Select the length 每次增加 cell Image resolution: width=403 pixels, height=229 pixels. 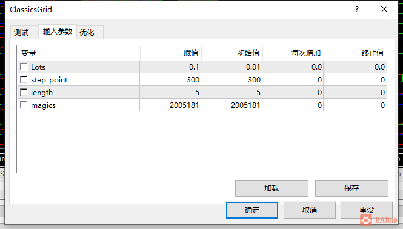tap(293, 92)
